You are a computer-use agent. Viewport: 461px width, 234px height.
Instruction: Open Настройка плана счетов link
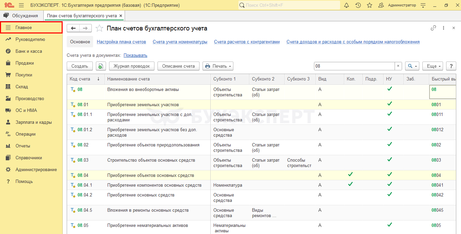pos(121,42)
